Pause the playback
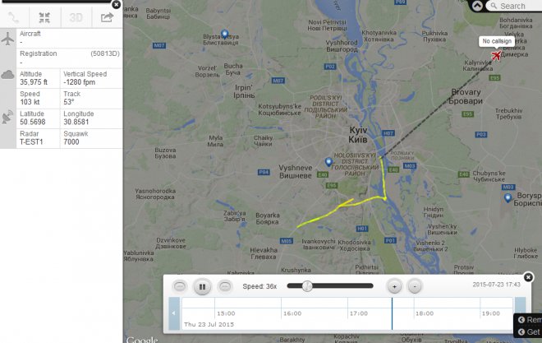The height and width of the screenshot is (343, 542). 202,286
